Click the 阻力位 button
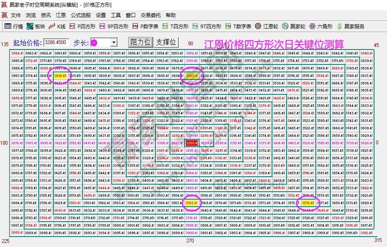 140,42
